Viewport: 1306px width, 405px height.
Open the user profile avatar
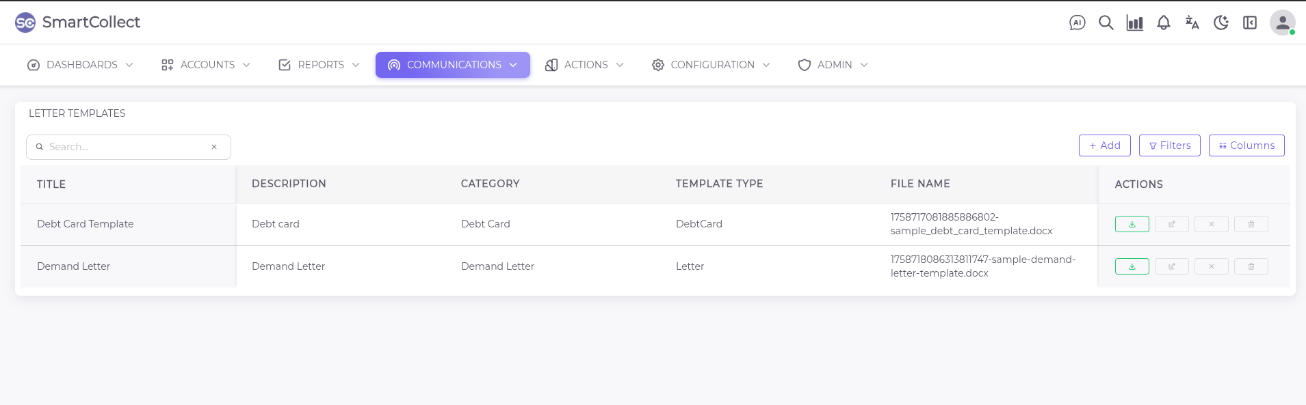tap(1282, 23)
